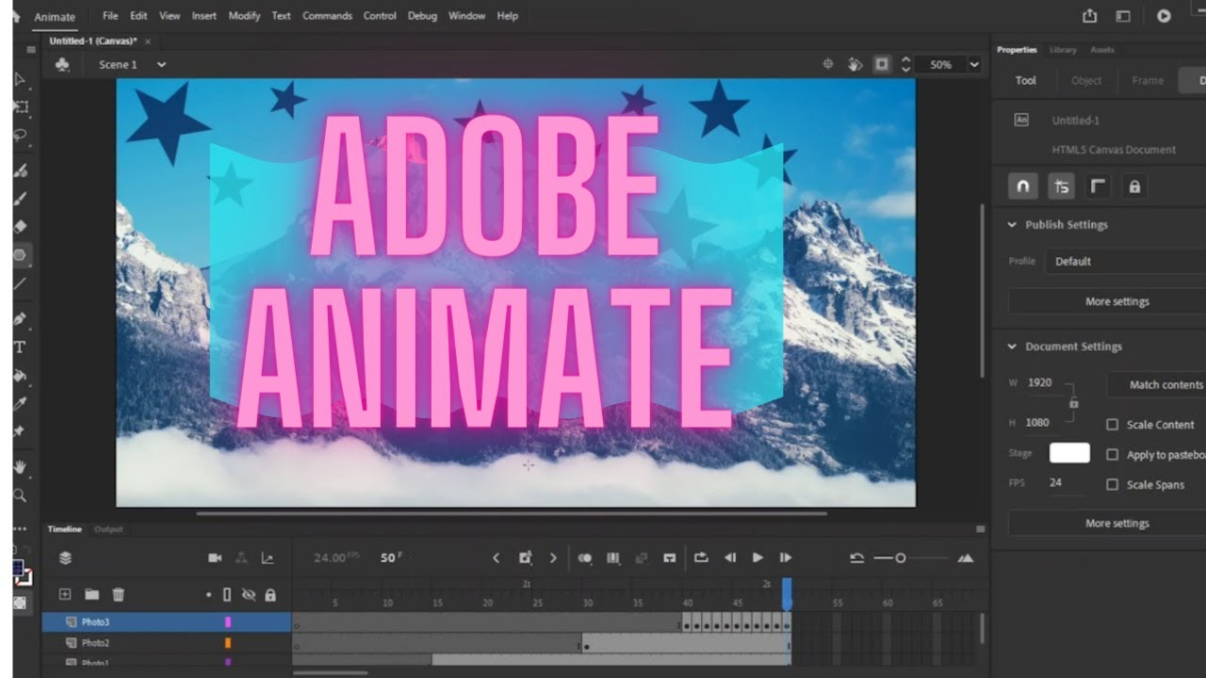Collapse the Document Settings section
Screen dimensions: 1206x678
tap(1013, 347)
